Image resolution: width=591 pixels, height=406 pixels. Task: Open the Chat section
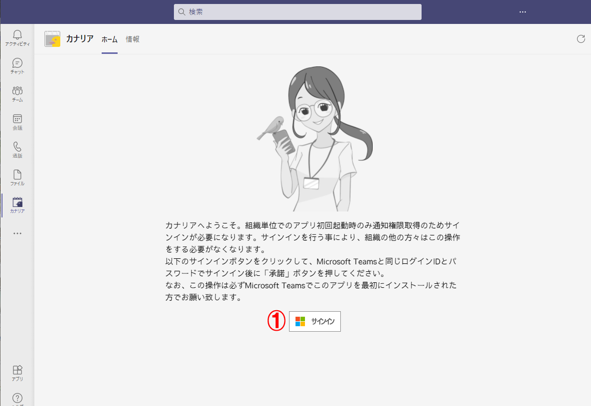[x=17, y=66]
